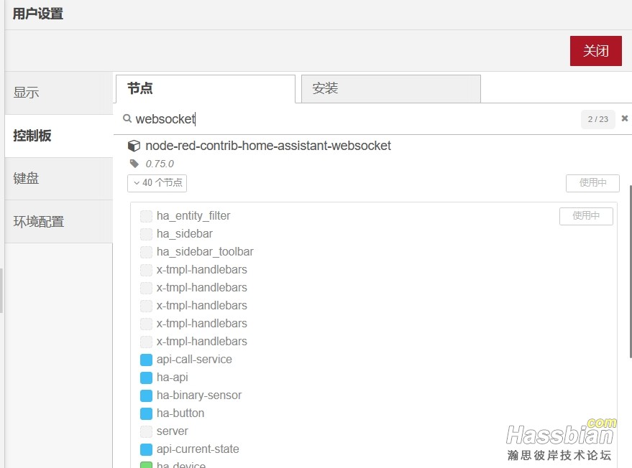Viewport: 632px width, 468px height.
Task: Click the blue ha-button node swatch
Action: click(146, 413)
